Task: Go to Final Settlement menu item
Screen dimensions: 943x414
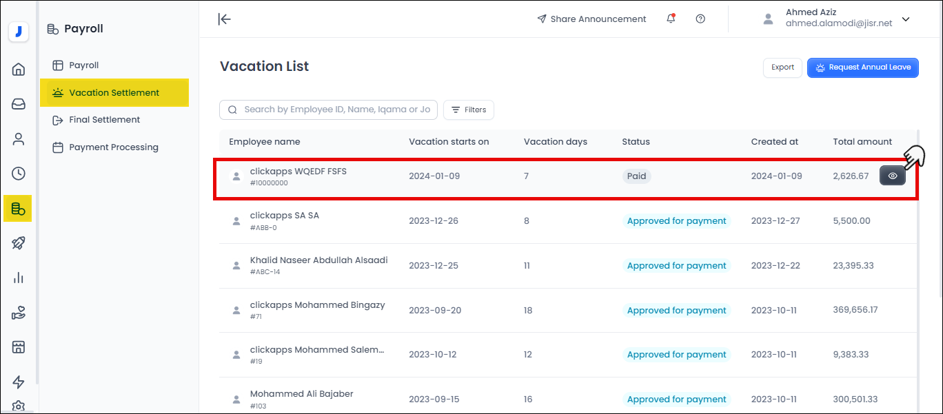Action: coord(104,120)
